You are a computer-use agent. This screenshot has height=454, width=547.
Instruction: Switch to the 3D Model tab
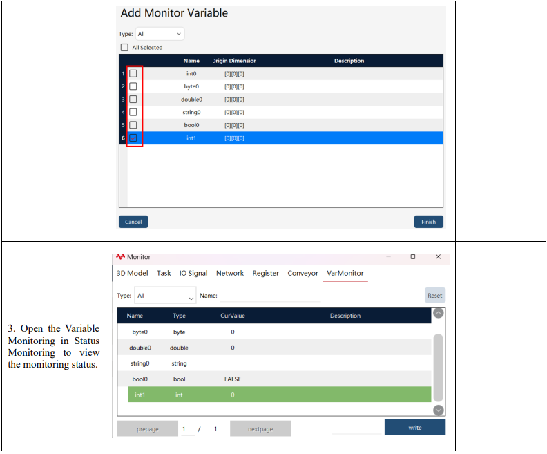coord(132,273)
